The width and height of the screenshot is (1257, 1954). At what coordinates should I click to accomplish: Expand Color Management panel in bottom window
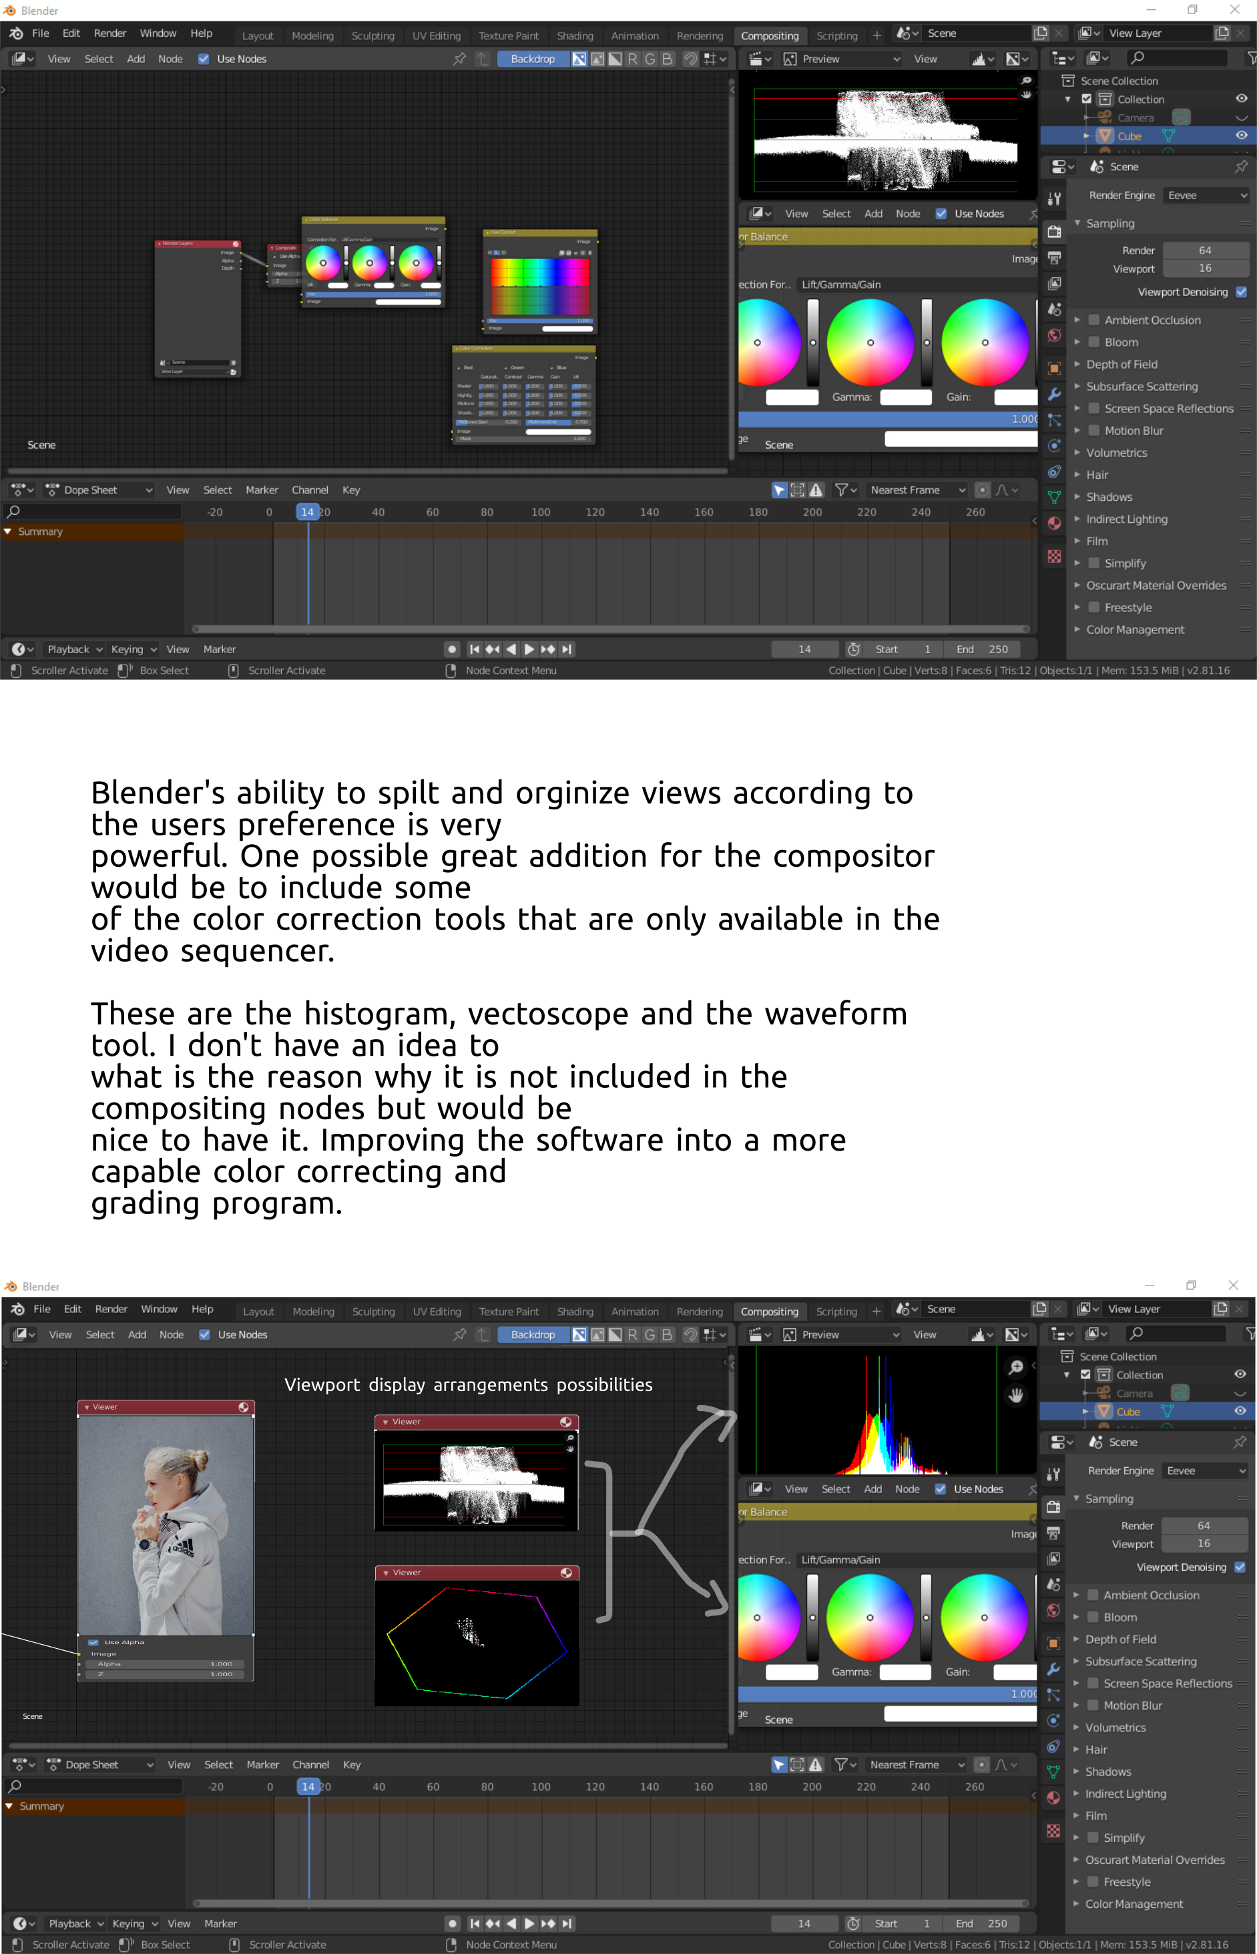click(x=1134, y=1903)
